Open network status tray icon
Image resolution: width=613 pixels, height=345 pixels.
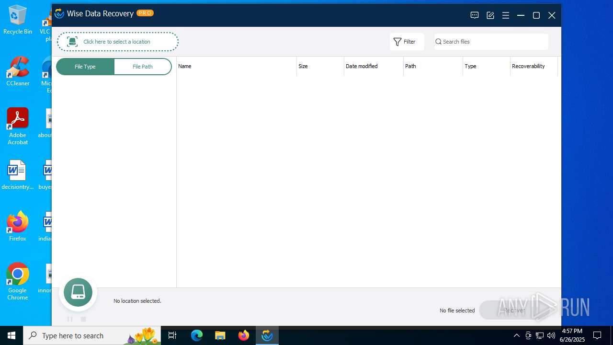click(540, 335)
